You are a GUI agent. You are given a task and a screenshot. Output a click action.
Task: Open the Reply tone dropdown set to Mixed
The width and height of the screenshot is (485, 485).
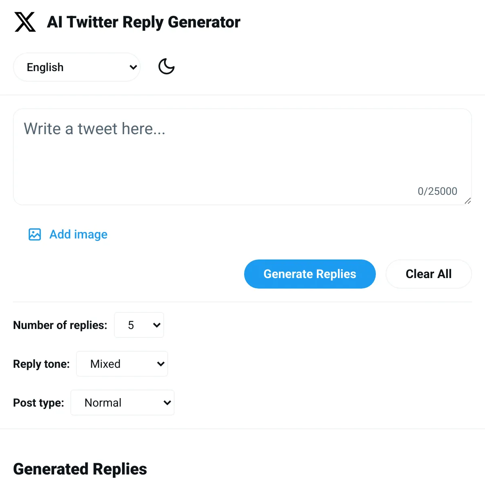pyautogui.click(x=122, y=364)
